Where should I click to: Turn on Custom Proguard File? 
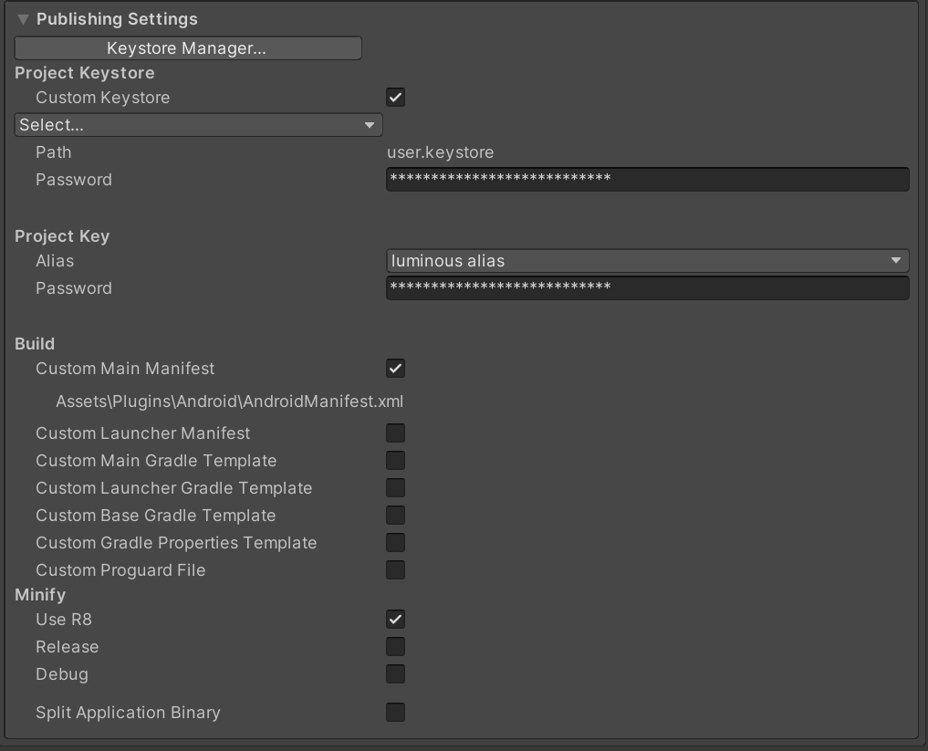[x=395, y=570]
